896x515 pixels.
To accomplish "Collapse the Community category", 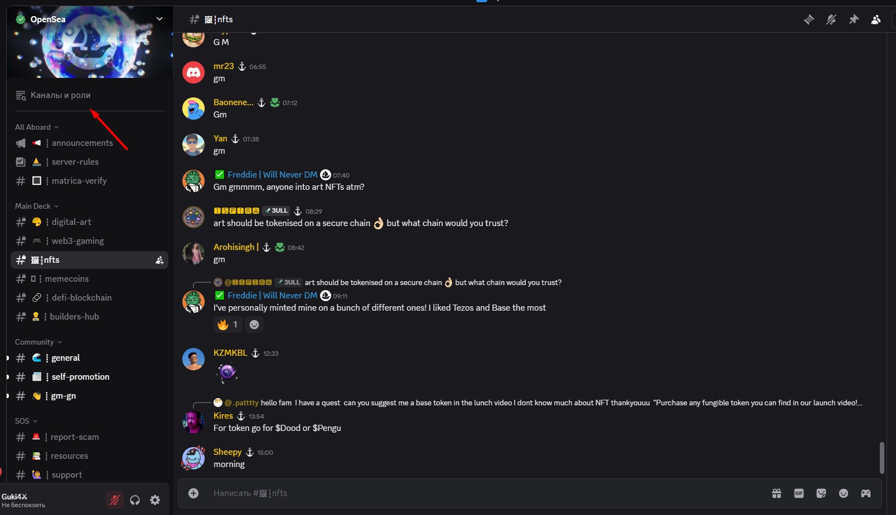I will [x=38, y=342].
